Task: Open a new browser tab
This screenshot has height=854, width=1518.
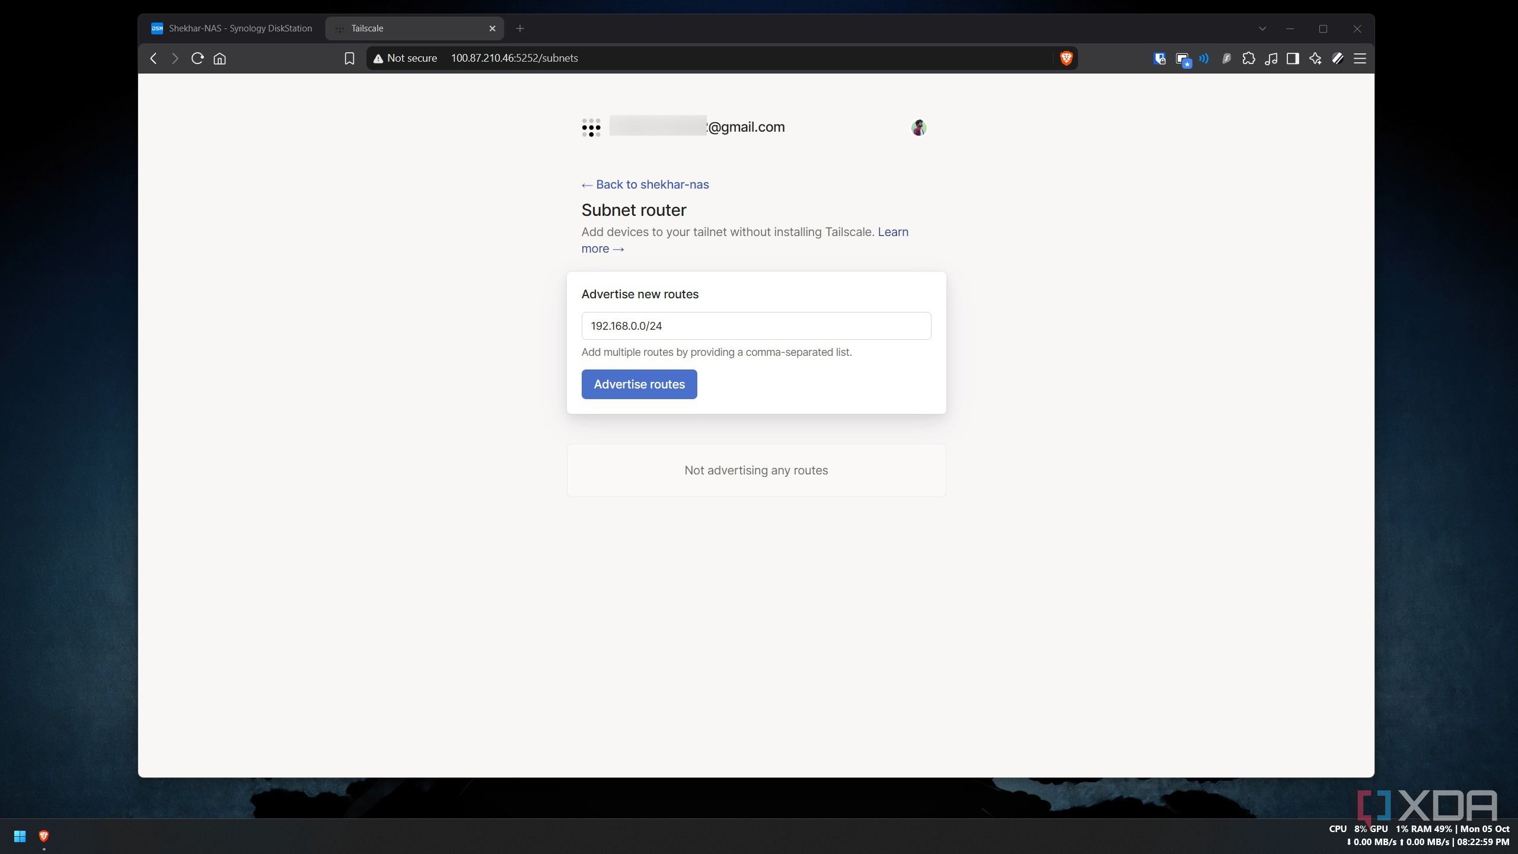Action: pos(520,28)
